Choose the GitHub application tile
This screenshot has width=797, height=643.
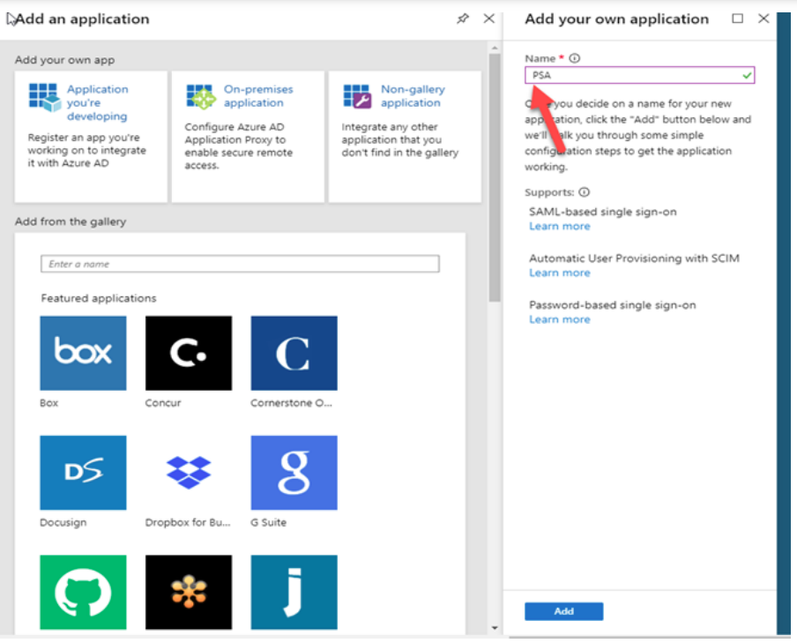[83, 592]
